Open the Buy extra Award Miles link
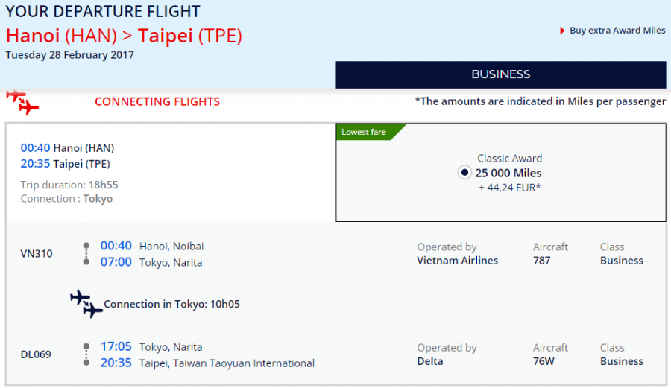Screen dimensions: 671x388 [x=617, y=31]
